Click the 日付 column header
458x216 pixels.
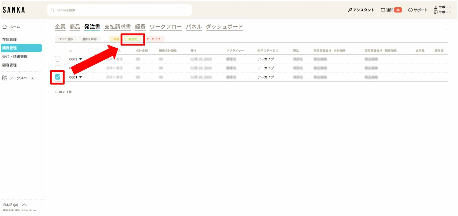193,51
